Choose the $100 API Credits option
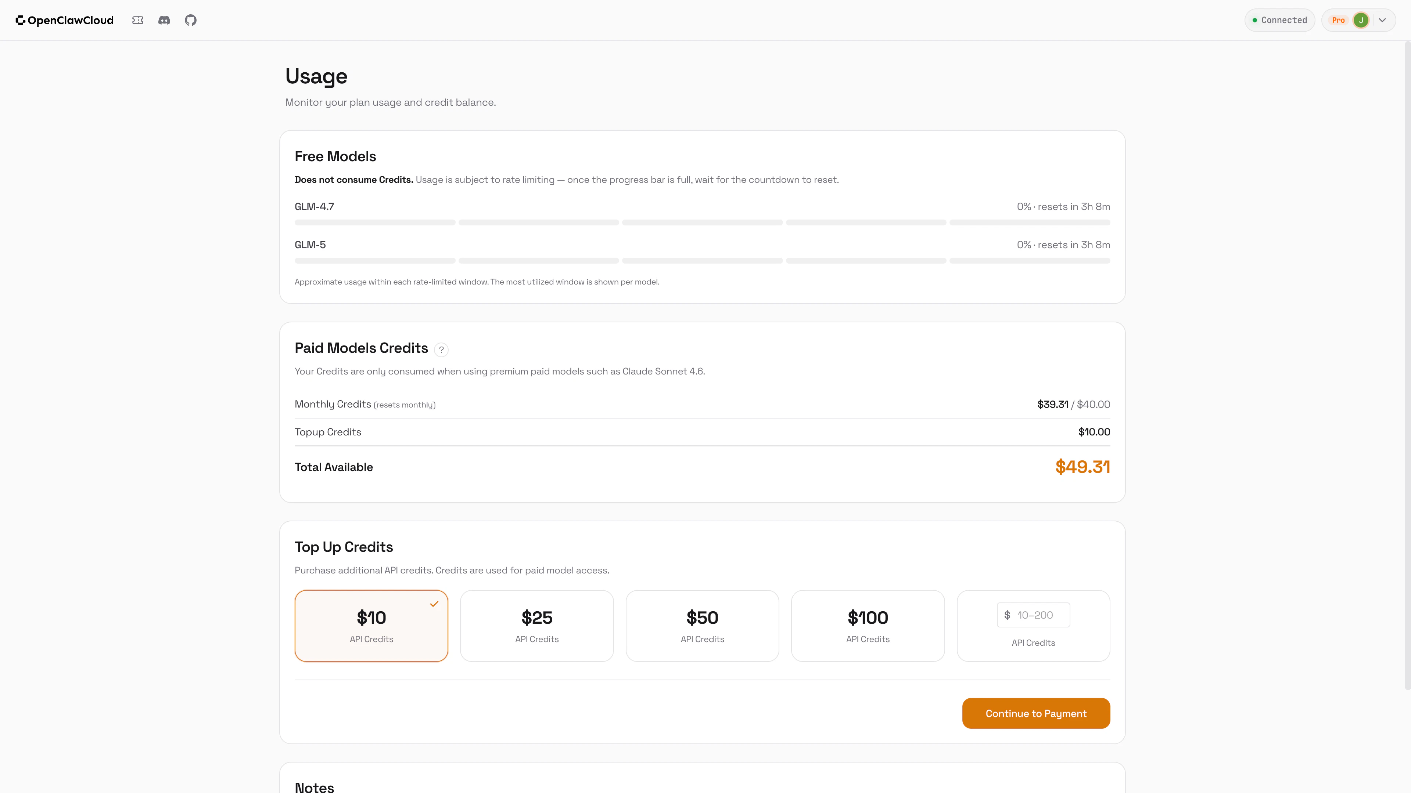Image resolution: width=1411 pixels, height=793 pixels. click(868, 626)
